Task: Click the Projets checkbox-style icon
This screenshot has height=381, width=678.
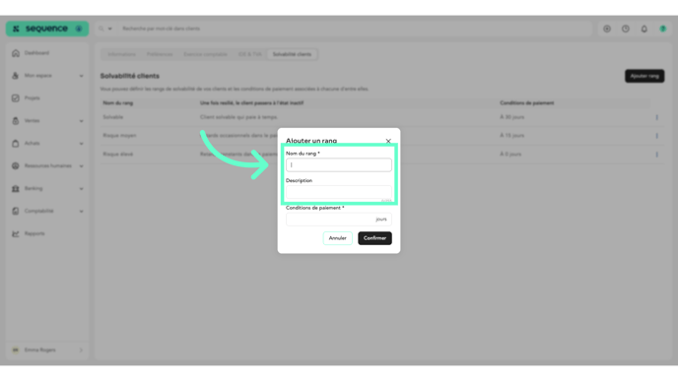Action: [x=16, y=98]
